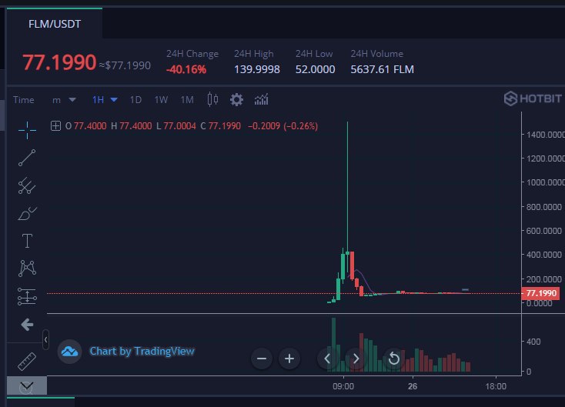Reset the chart view
Image resolution: width=565 pixels, height=407 pixels.
pyautogui.click(x=394, y=359)
